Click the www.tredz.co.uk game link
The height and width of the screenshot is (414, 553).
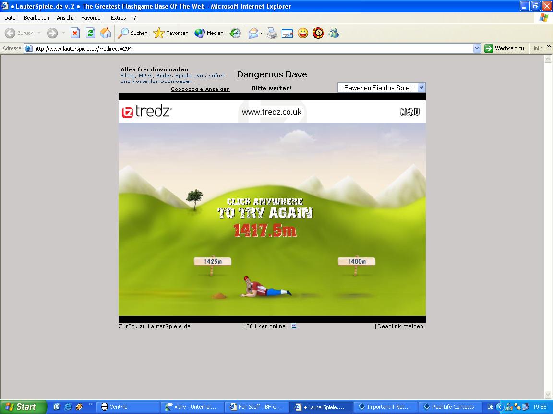coord(272,112)
